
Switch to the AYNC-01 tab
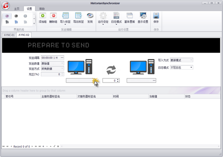[9, 35]
